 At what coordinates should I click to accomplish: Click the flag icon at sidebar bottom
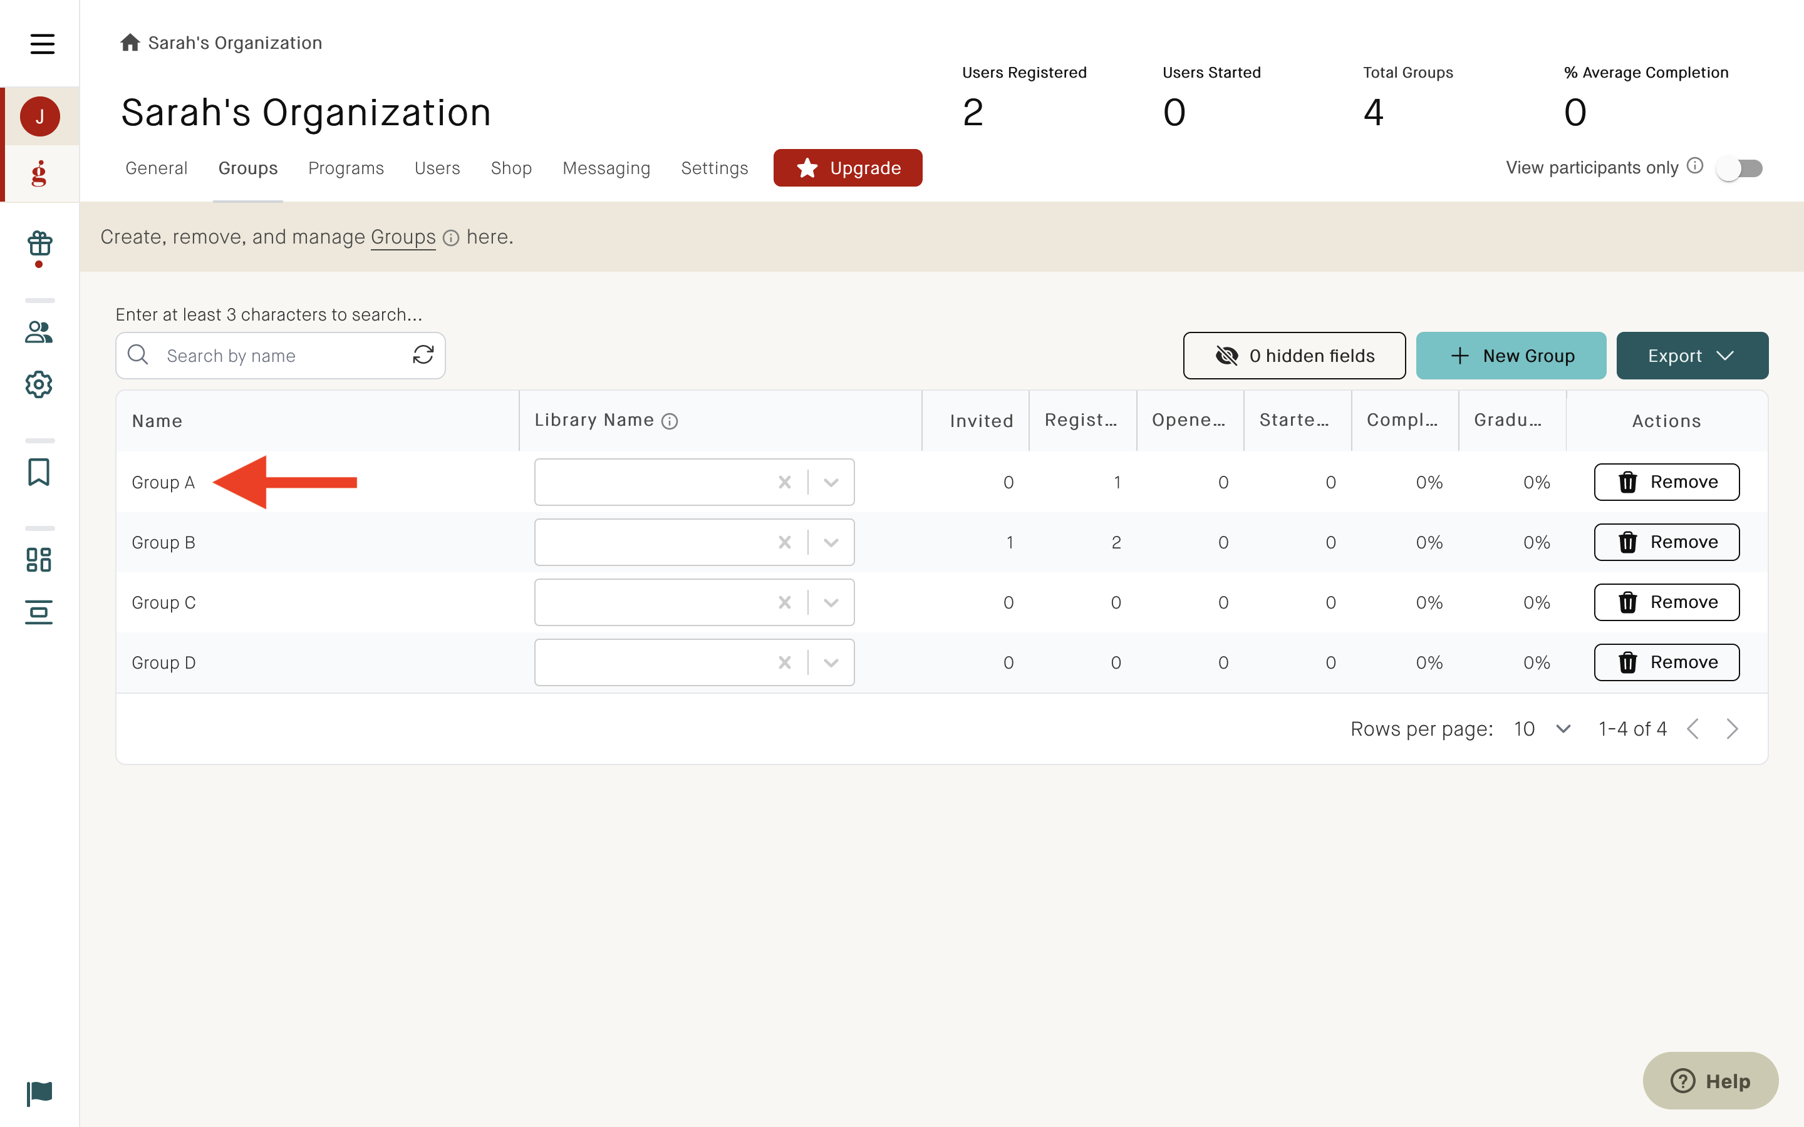[x=39, y=1093]
